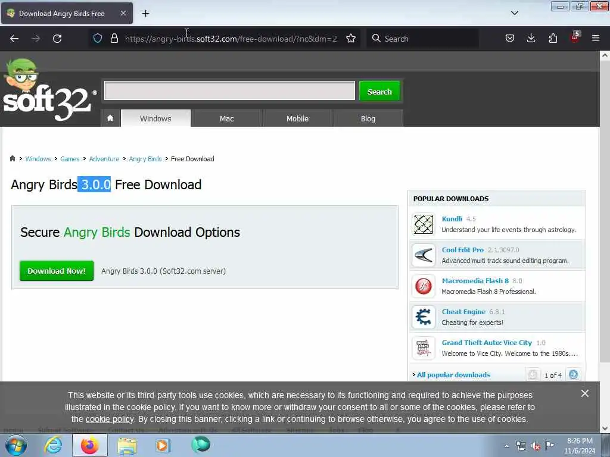Image resolution: width=610 pixels, height=457 pixels.
Task: Open the Kundli download link
Action: pos(452,219)
